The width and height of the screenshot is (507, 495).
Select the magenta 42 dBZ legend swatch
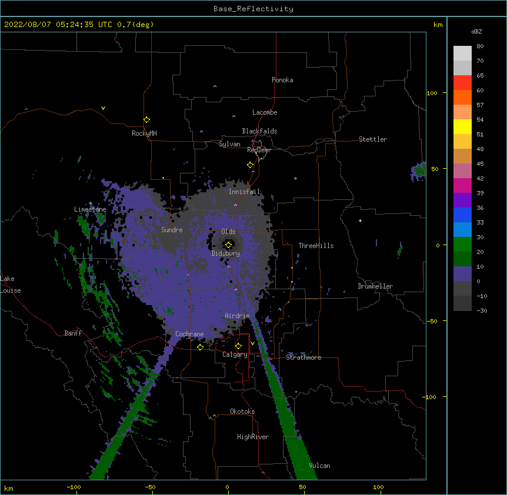tap(462, 185)
